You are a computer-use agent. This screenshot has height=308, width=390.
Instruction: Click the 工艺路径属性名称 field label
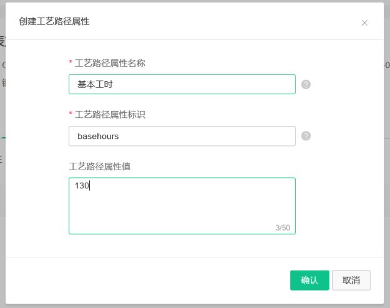110,63
